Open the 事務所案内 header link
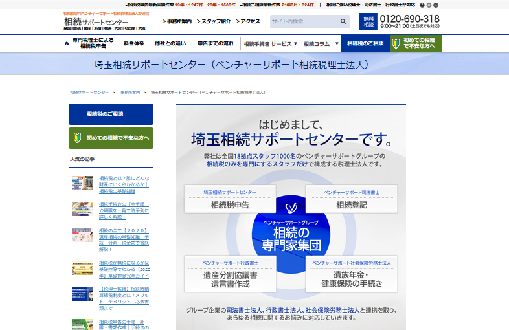The height and width of the screenshot is (330, 509). click(177, 21)
